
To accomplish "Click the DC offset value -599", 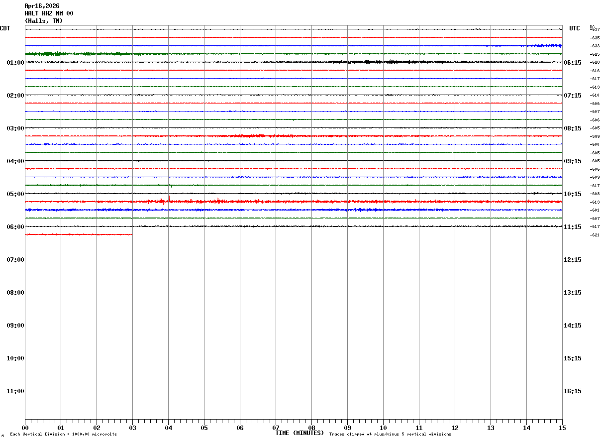I will [x=595, y=136].
